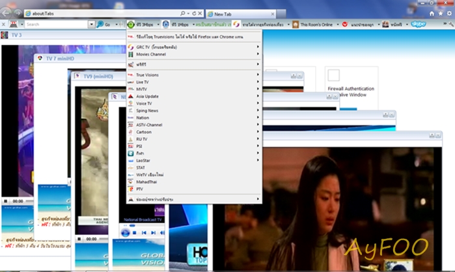
Task: Stop loading with the address bar X
Action: point(200,14)
